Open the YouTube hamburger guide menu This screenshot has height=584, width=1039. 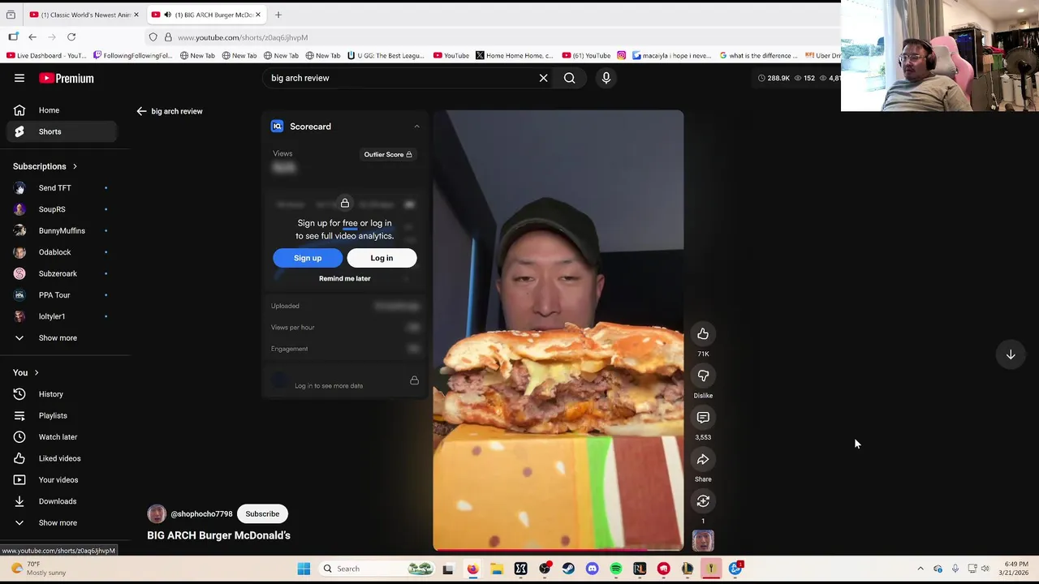tap(19, 78)
